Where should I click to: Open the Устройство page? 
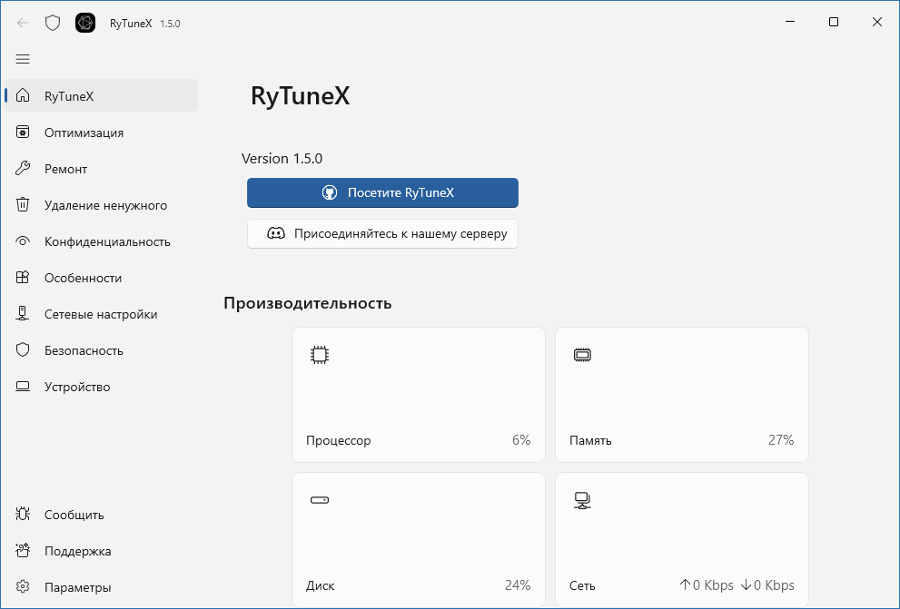click(77, 387)
